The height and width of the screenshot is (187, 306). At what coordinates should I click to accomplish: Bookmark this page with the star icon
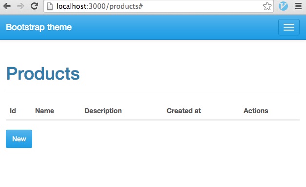tap(267, 6)
